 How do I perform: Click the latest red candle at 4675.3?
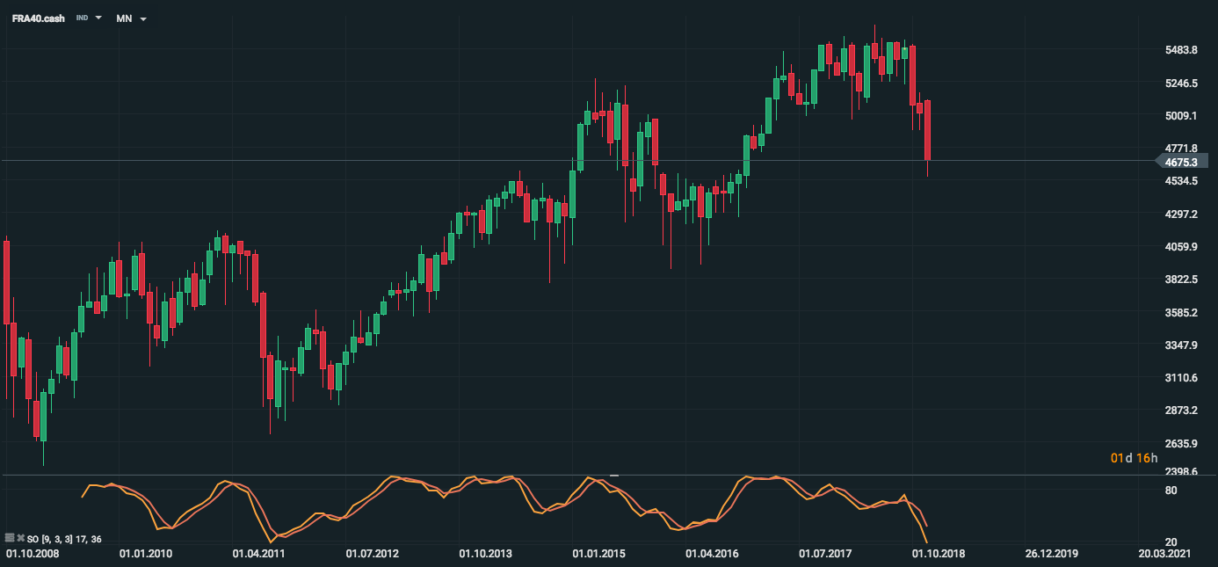927,130
